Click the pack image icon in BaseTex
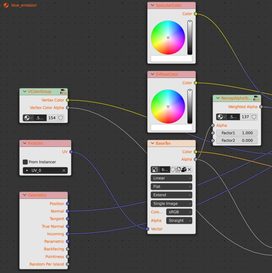The height and width of the screenshot is (273, 272). click(x=184, y=170)
